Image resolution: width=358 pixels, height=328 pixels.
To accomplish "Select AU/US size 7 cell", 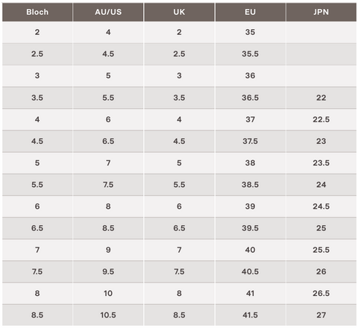I will [108, 163].
